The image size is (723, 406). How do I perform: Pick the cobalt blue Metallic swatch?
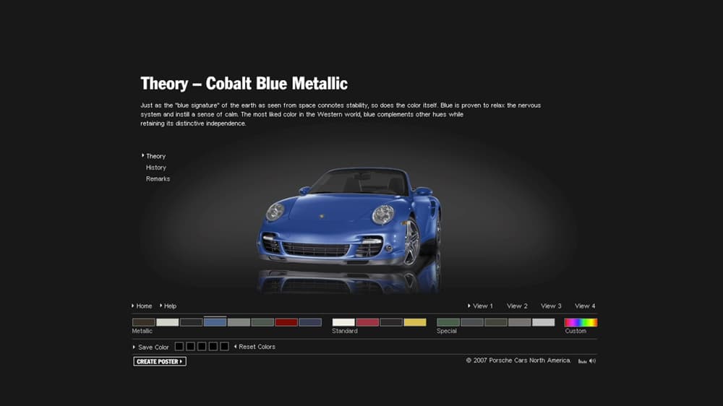click(x=215, y=322)
